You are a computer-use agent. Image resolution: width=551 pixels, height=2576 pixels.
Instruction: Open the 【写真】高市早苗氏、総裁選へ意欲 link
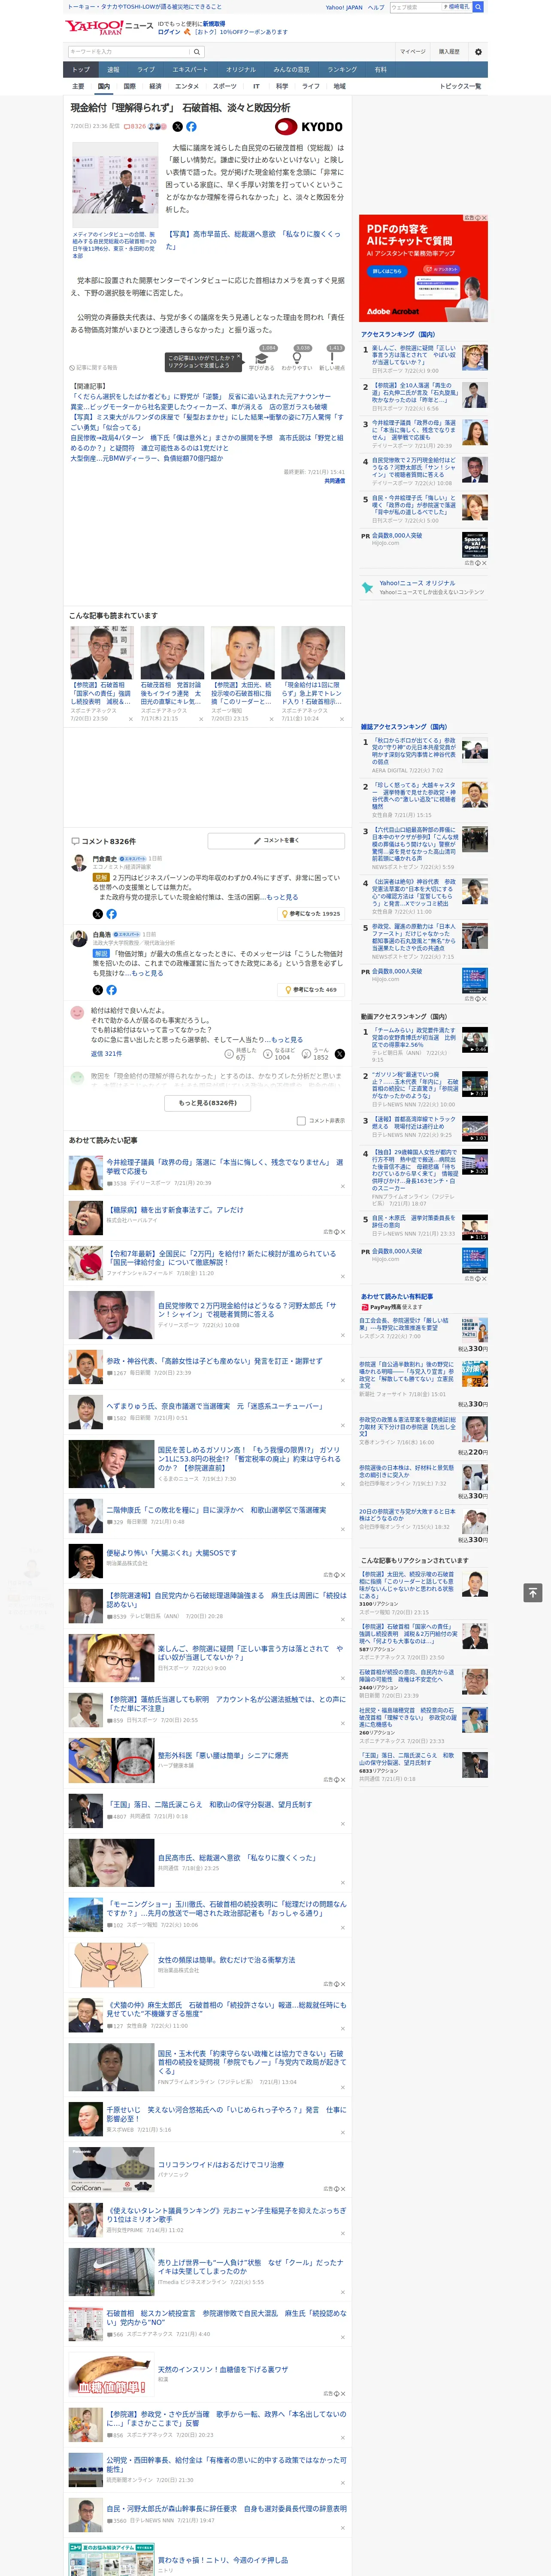click(254, 240)
